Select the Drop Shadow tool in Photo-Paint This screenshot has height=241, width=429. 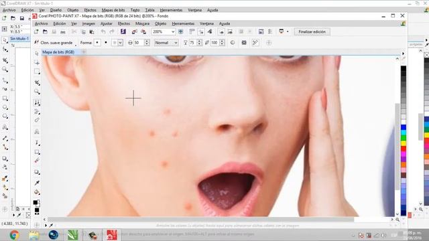[37, 173]
